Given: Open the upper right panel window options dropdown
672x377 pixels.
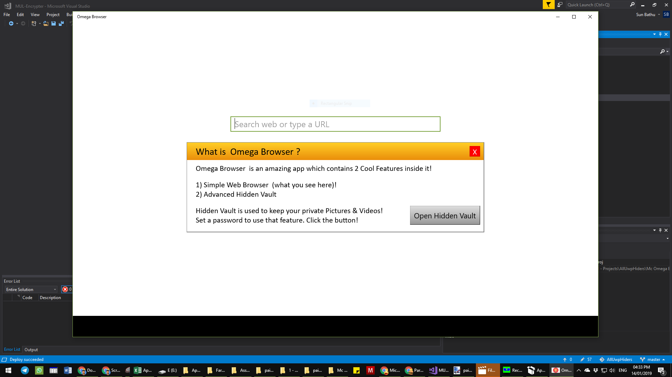Looking at the screenshot, I should click(x=654, y=34).
